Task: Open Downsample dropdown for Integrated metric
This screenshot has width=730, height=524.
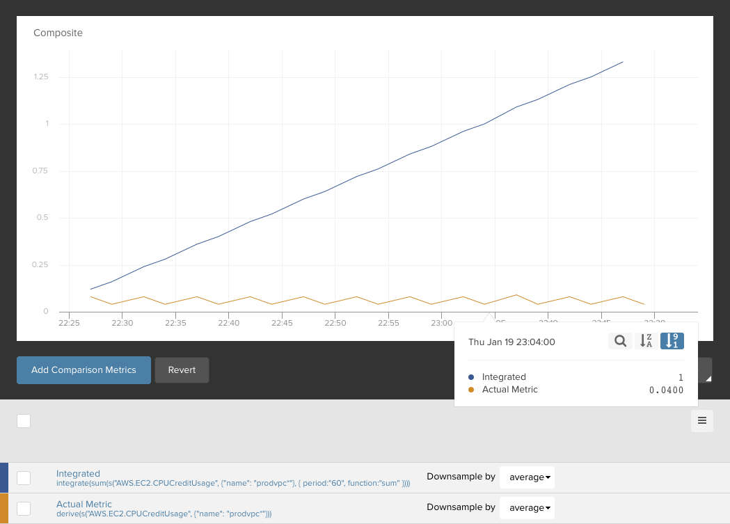Action: (527, 477)
